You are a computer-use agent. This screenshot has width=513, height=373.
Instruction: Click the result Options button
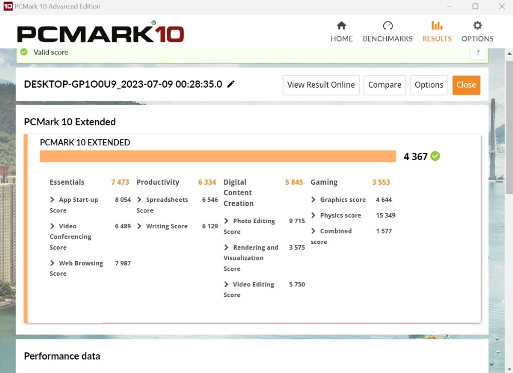point(429,85)
